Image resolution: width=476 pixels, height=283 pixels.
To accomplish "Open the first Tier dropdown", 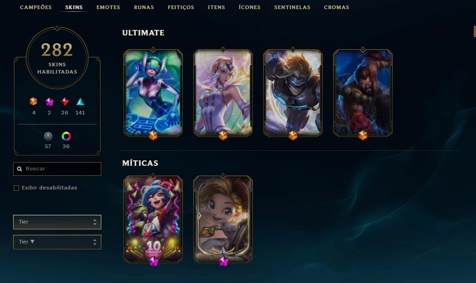I will tap(57, 222).
